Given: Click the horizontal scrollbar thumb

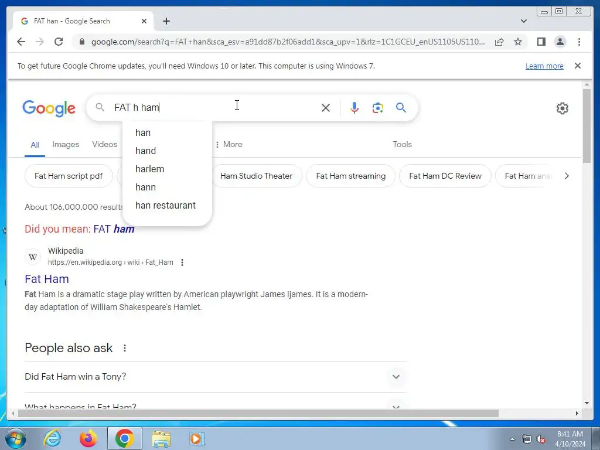Looking at the screenshot, I should click(x=258, y=413).
